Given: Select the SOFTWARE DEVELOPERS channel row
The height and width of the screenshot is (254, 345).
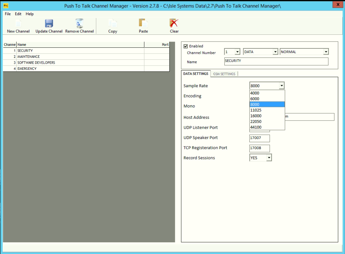Looking at the screenshot, I should (x=86, y=63).
